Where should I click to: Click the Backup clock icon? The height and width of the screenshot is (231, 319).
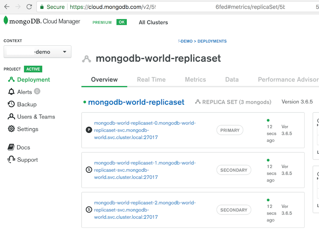pyautogui.click(x=11, y=104)
